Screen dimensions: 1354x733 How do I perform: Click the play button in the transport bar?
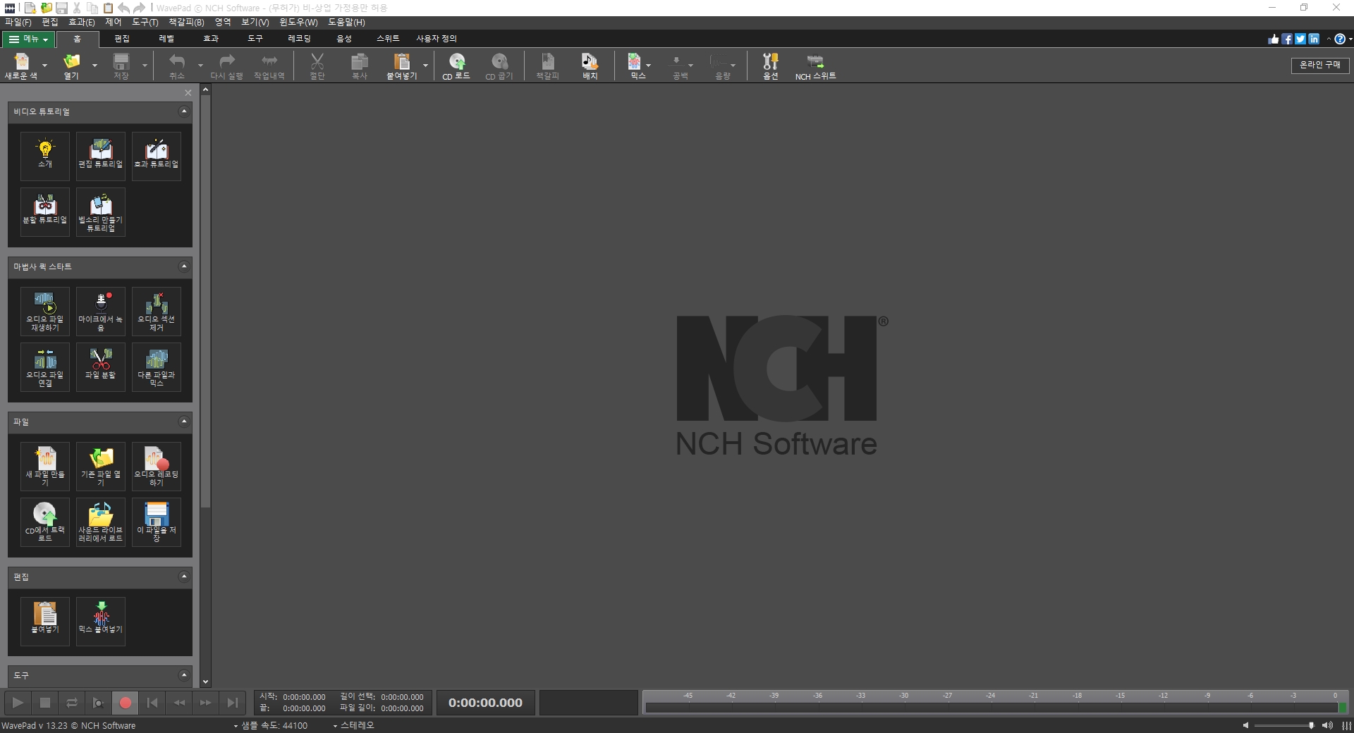click(x=18, y=703)
